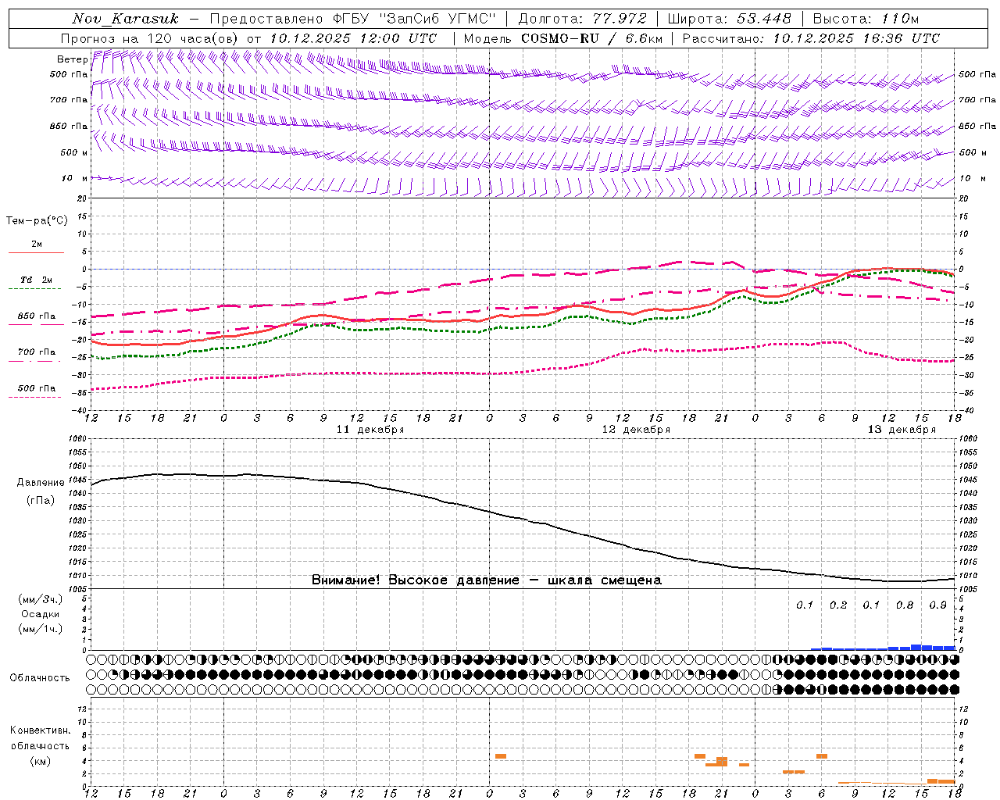Click the '500 гПа' temperature legend entry
The image size is (1000, 800).
tap(36, 388)
